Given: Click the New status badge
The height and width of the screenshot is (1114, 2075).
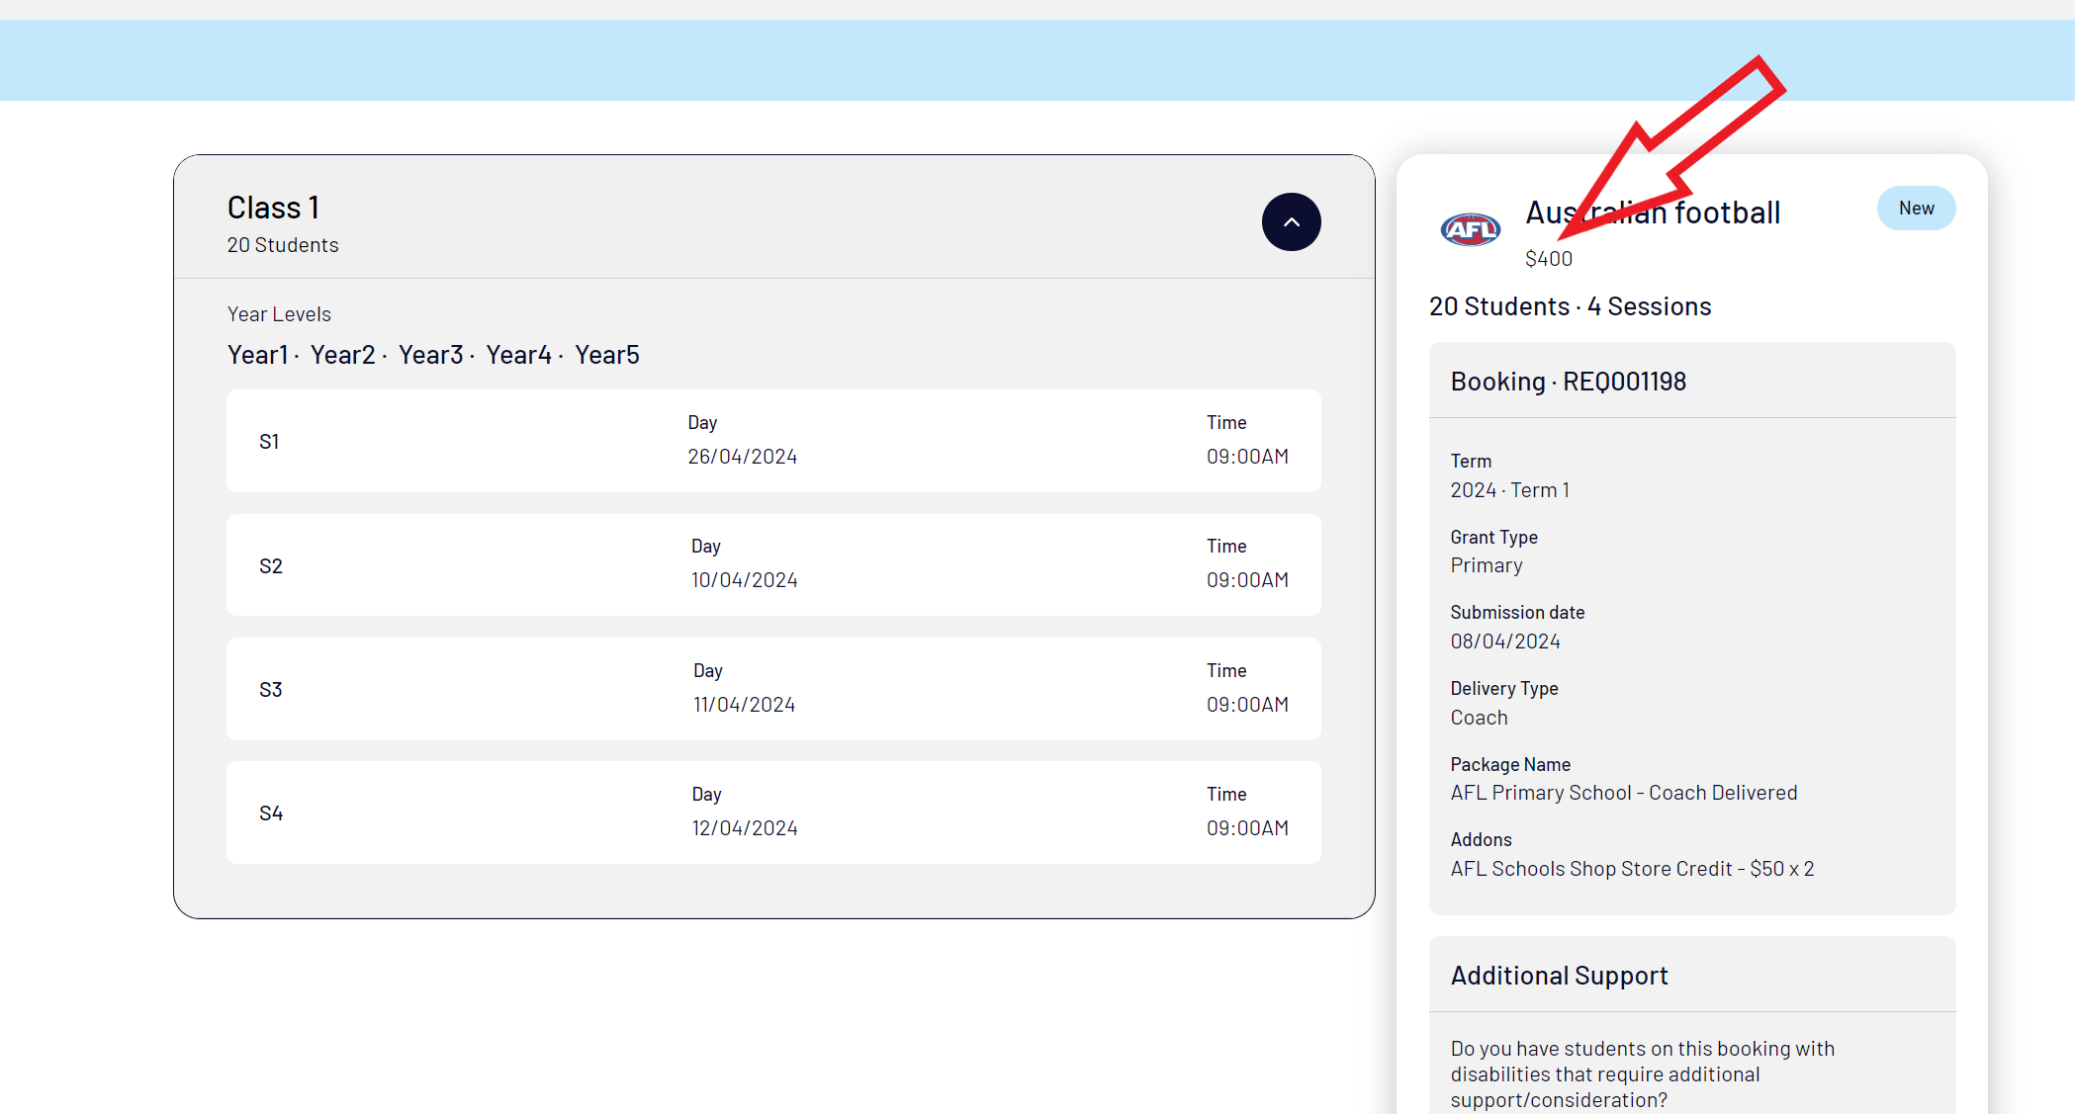Looking at the screenshot, I should tap(1916, 208).
